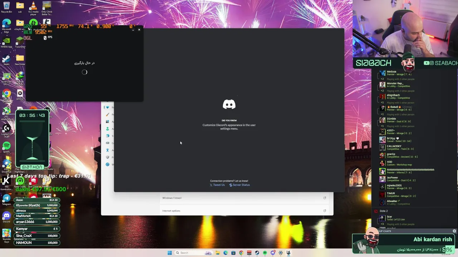Click the Discord logo on loading screen

229,104
